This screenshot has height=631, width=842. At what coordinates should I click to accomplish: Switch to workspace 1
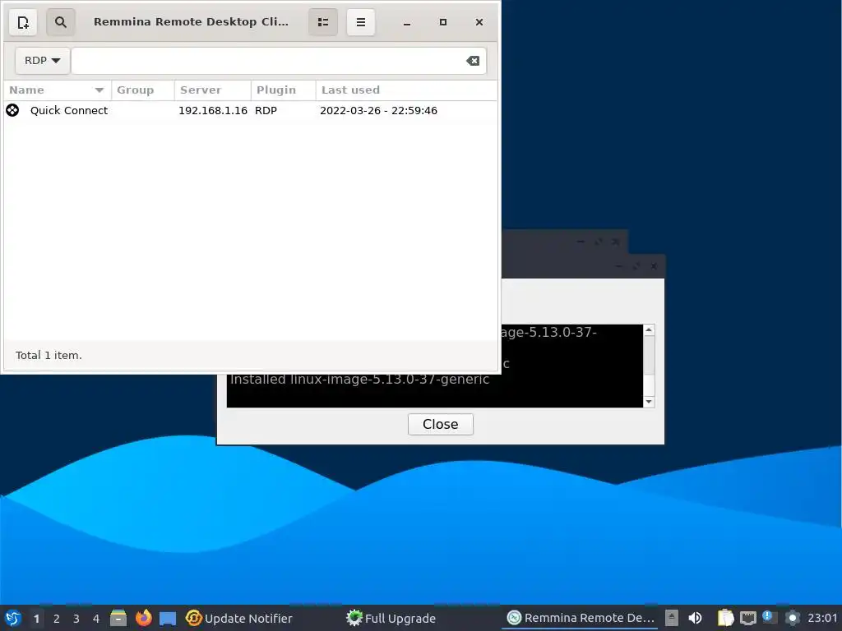point(36,619)
